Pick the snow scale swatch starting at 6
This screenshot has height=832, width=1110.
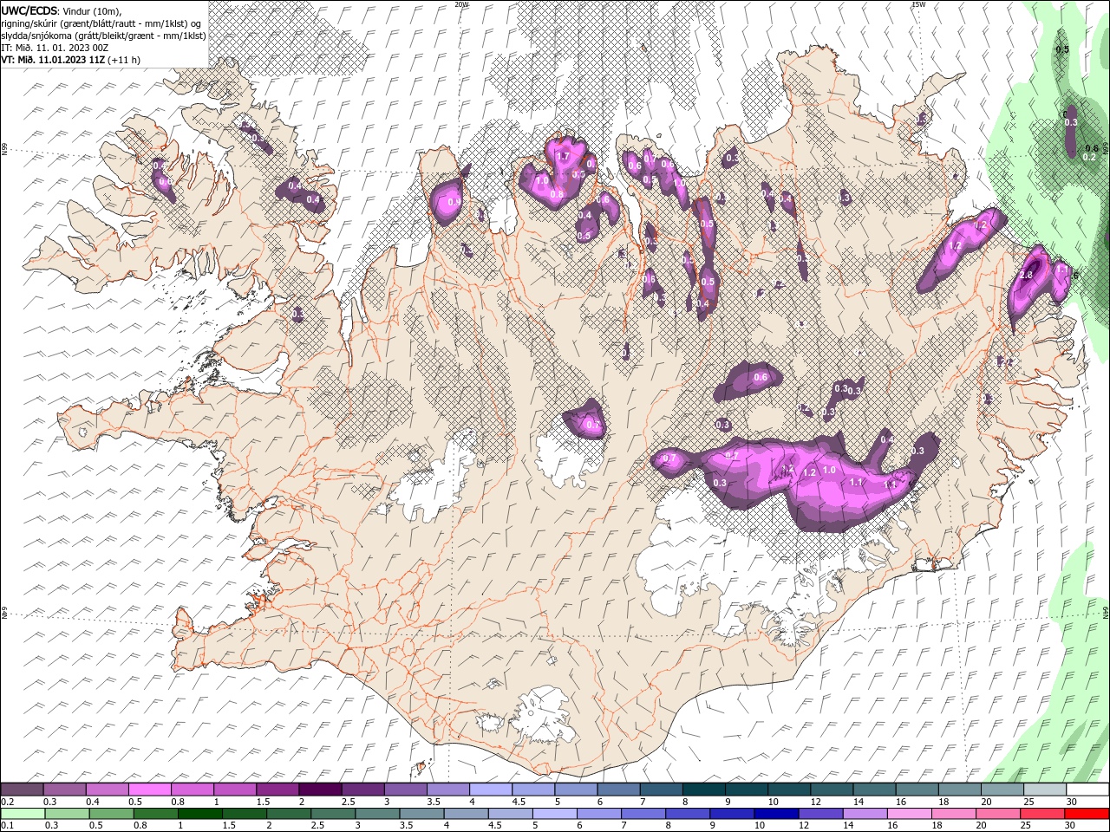pyautogui.click(x=619, y=790)
